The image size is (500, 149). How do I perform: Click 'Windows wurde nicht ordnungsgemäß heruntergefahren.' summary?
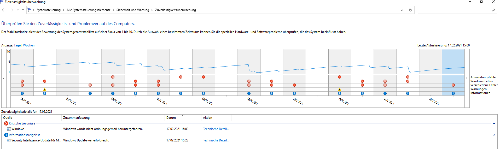[x=103, y=129]
